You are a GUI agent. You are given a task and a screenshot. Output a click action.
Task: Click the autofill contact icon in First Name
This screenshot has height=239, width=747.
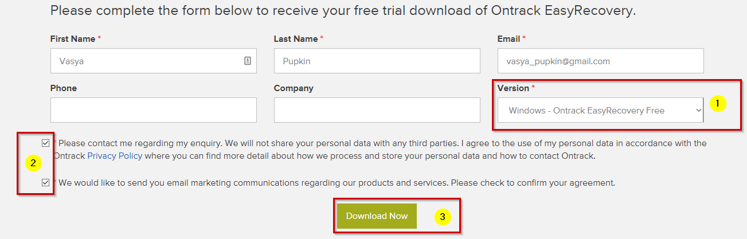[x=248, y=61]
